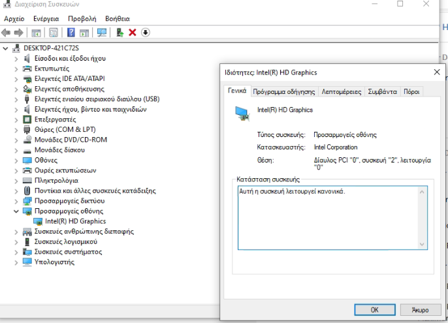This screenshot has height=323, width=448.
Task: Open the Προβολή menu
Action: pyautogui.click(x=82, y=19)
